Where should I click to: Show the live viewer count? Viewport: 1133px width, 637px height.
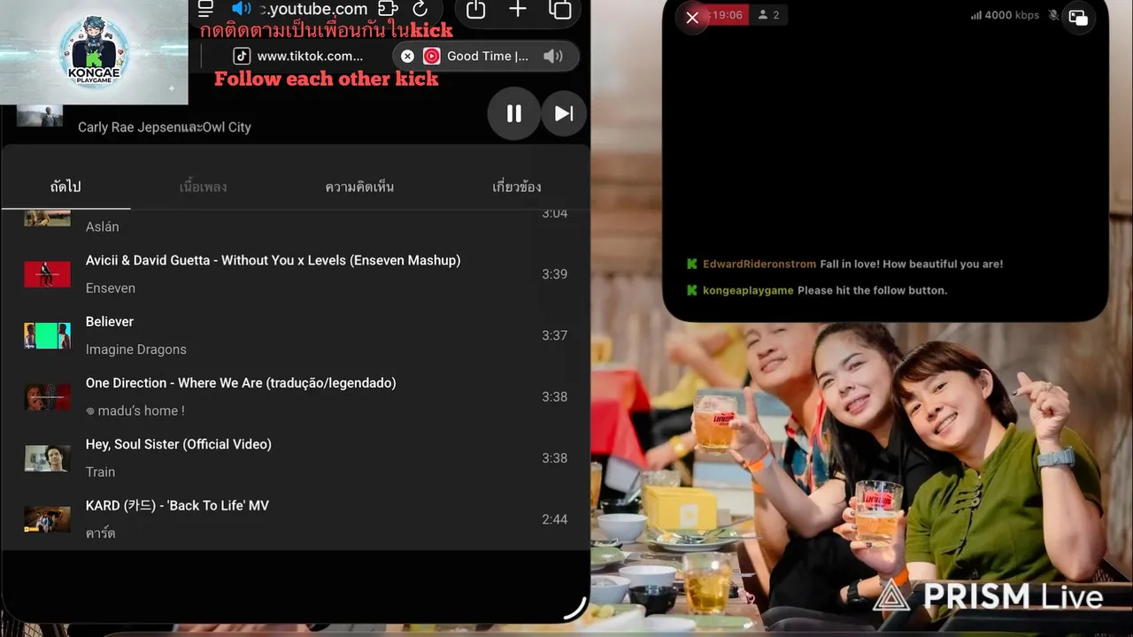(768, 15)
